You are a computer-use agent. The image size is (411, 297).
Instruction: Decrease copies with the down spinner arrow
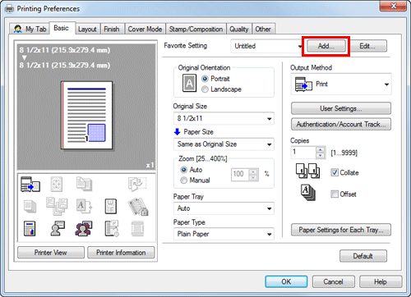click(320, 156)
